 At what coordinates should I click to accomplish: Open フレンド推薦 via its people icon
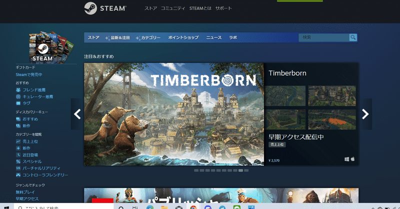[18, 90]
